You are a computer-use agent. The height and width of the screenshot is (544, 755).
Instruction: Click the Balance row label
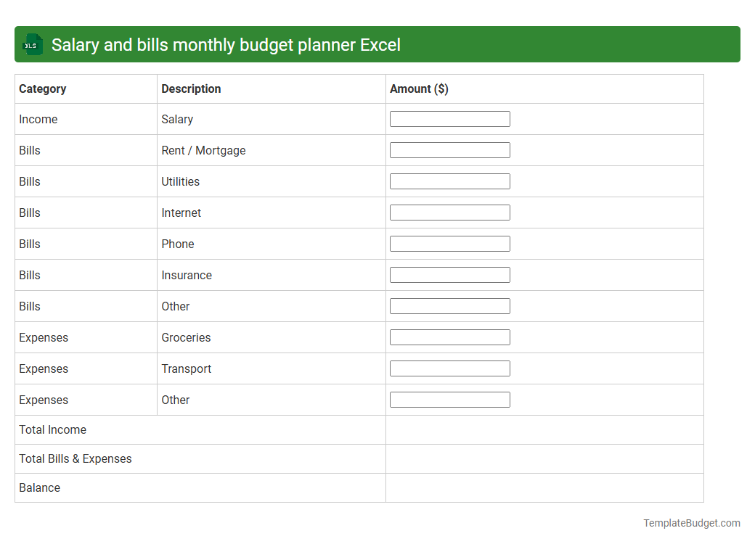(x=39, y=487)
